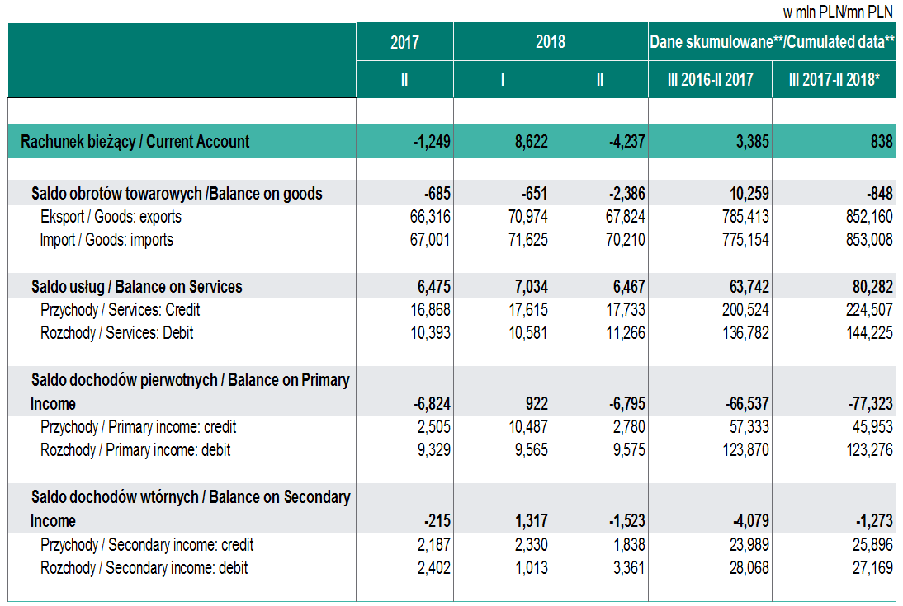Click the secondary income credit value 25,896
903x606 pixels.
click(x=870, y=544)
